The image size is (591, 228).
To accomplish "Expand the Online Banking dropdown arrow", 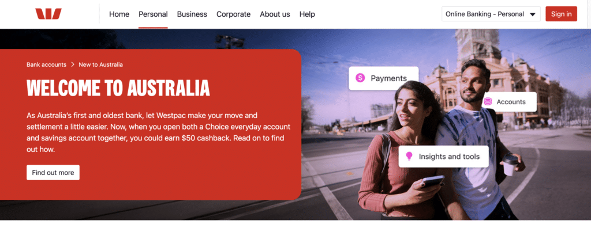I will coord(533,14).
